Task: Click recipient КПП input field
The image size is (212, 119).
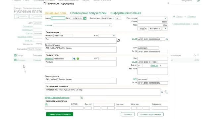Action: click(x=107, y=59)
